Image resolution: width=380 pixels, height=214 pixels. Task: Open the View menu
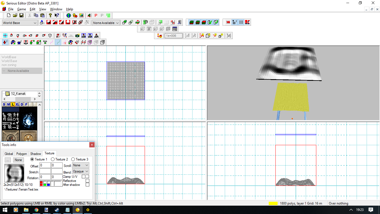[43, 9]
